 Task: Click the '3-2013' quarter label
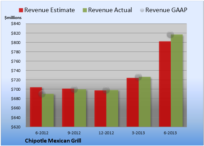click(138, 133)
